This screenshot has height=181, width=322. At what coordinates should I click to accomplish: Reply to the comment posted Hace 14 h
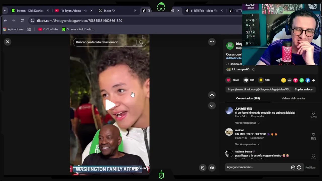coord(258,116)
